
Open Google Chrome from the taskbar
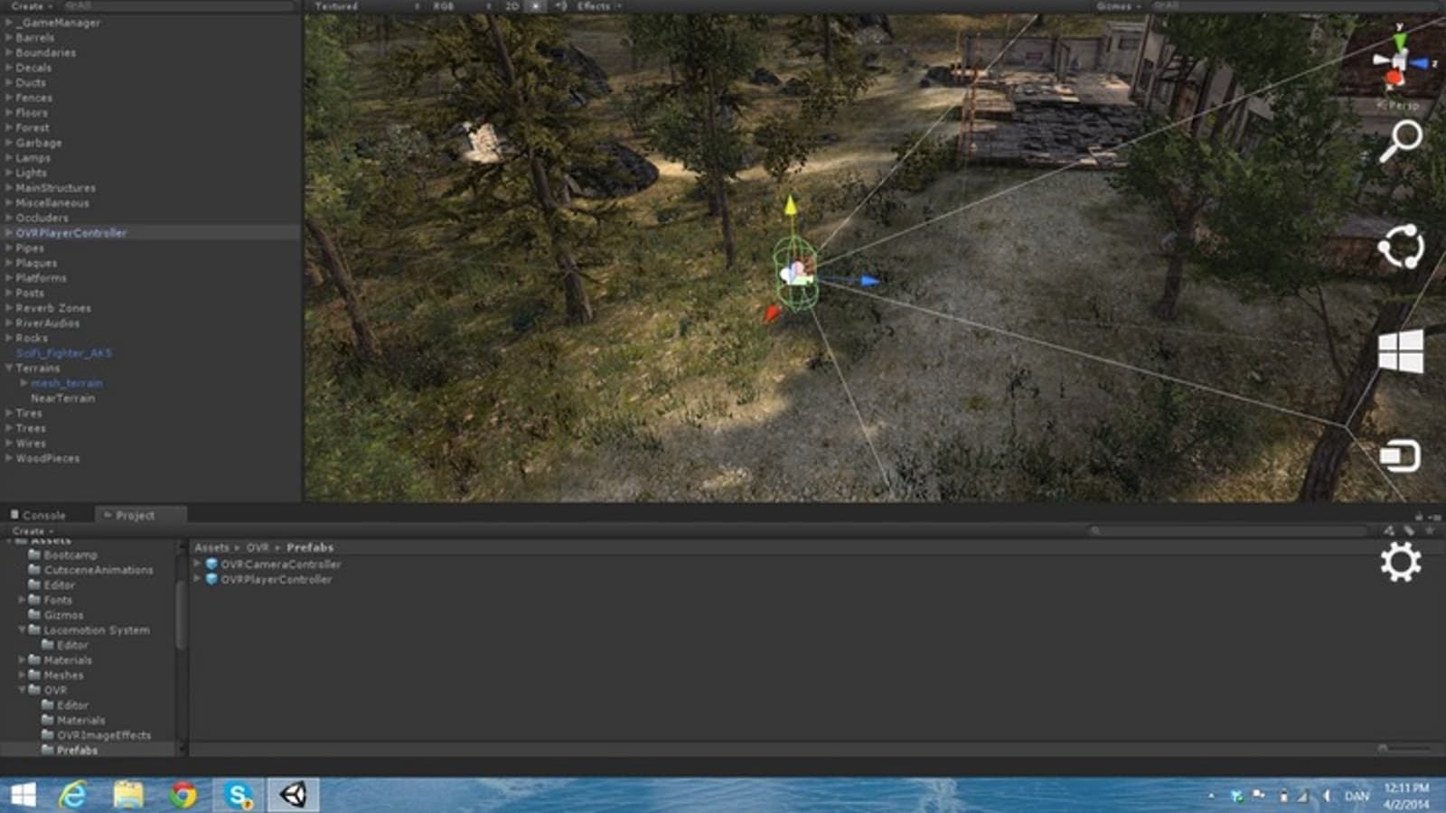click(x=183, y=795)
